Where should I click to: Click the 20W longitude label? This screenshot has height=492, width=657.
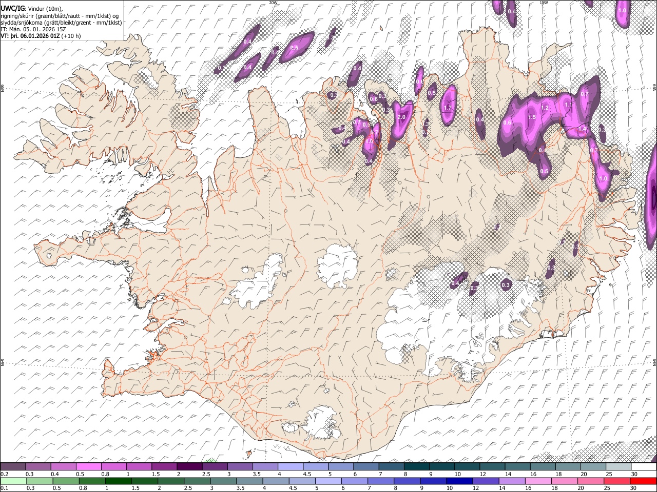pyautogui.click(x=273, y=3)
